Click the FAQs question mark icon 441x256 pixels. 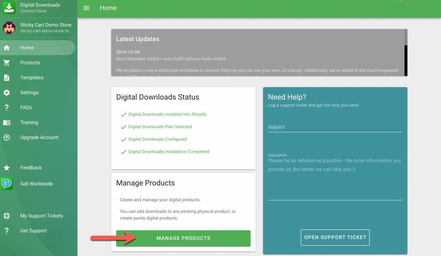(x=6, y=107)
